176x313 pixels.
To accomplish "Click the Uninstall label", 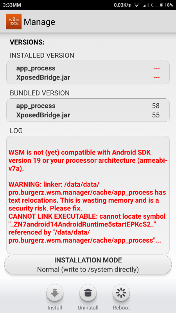I will click(x=88, y=308).
